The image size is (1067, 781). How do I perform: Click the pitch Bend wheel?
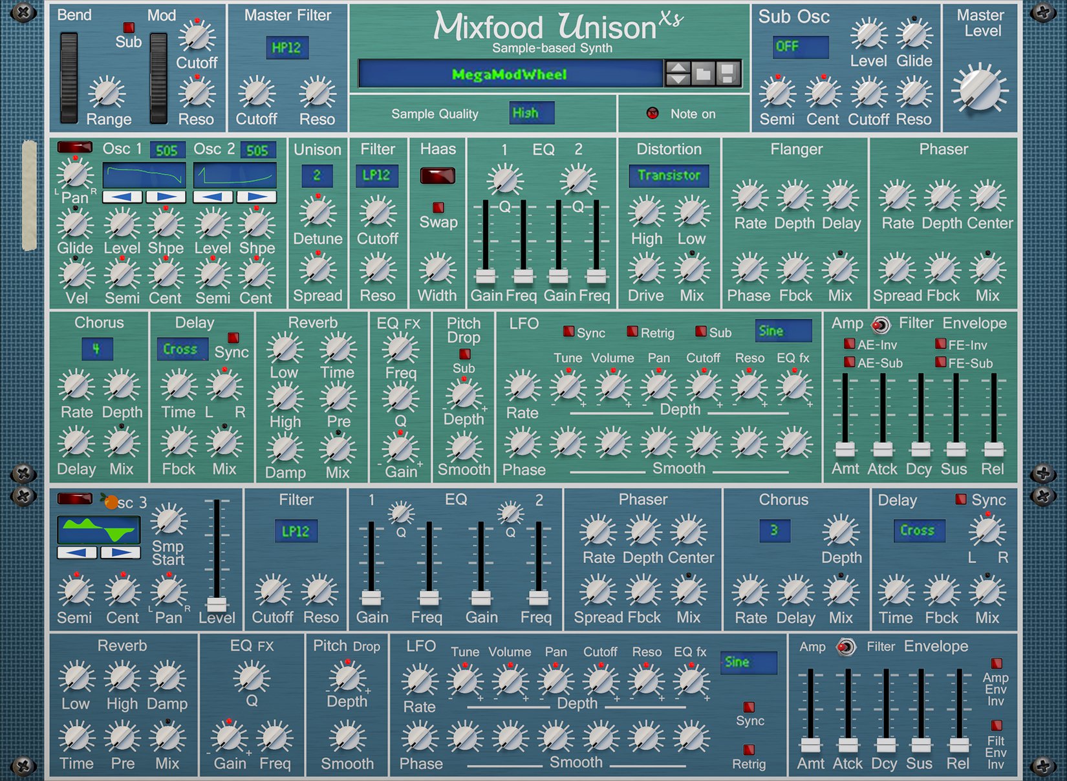click(69, 78)
